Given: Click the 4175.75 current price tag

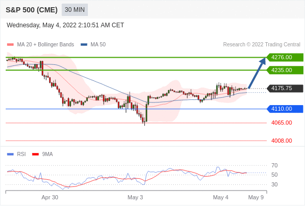Looking at the screenshot, I should click(285, 89).
